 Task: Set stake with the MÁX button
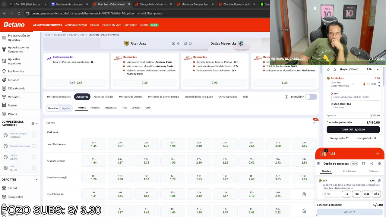tap(376, 194)
